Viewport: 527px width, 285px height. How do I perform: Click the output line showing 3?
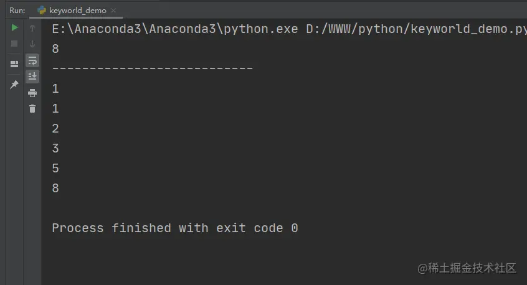pyautogui.click(x=55, y=148)
